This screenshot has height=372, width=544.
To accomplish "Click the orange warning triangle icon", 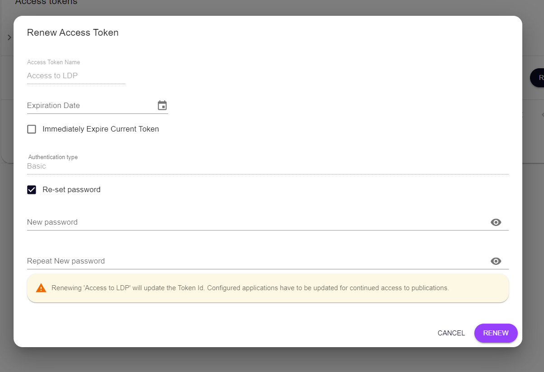I will tap(41, 288).
